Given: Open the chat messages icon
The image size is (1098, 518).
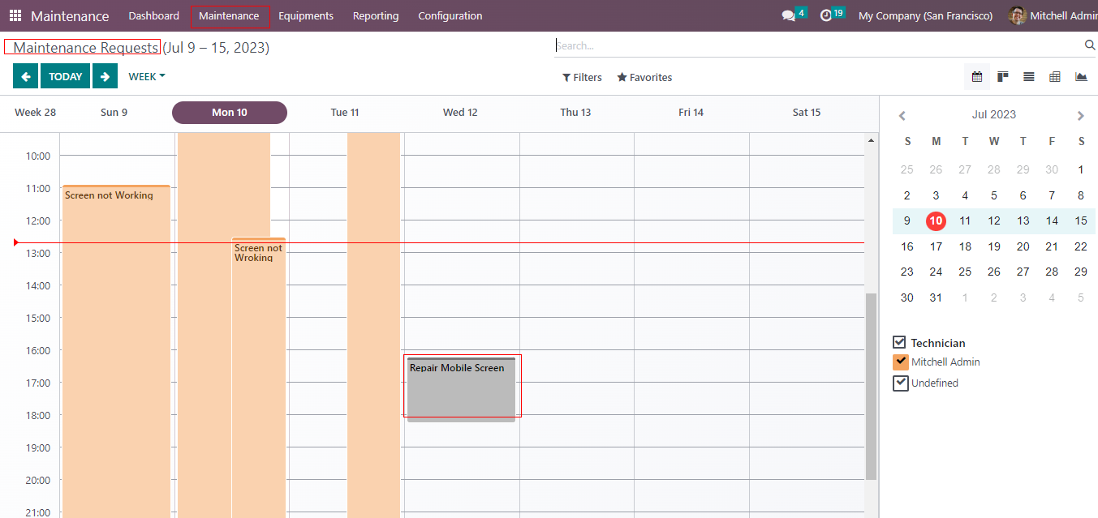Looking at the screenshot, I should click(788, 15).
